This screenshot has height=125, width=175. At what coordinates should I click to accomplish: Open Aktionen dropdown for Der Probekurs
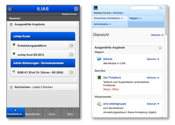(x=153, y=78)
